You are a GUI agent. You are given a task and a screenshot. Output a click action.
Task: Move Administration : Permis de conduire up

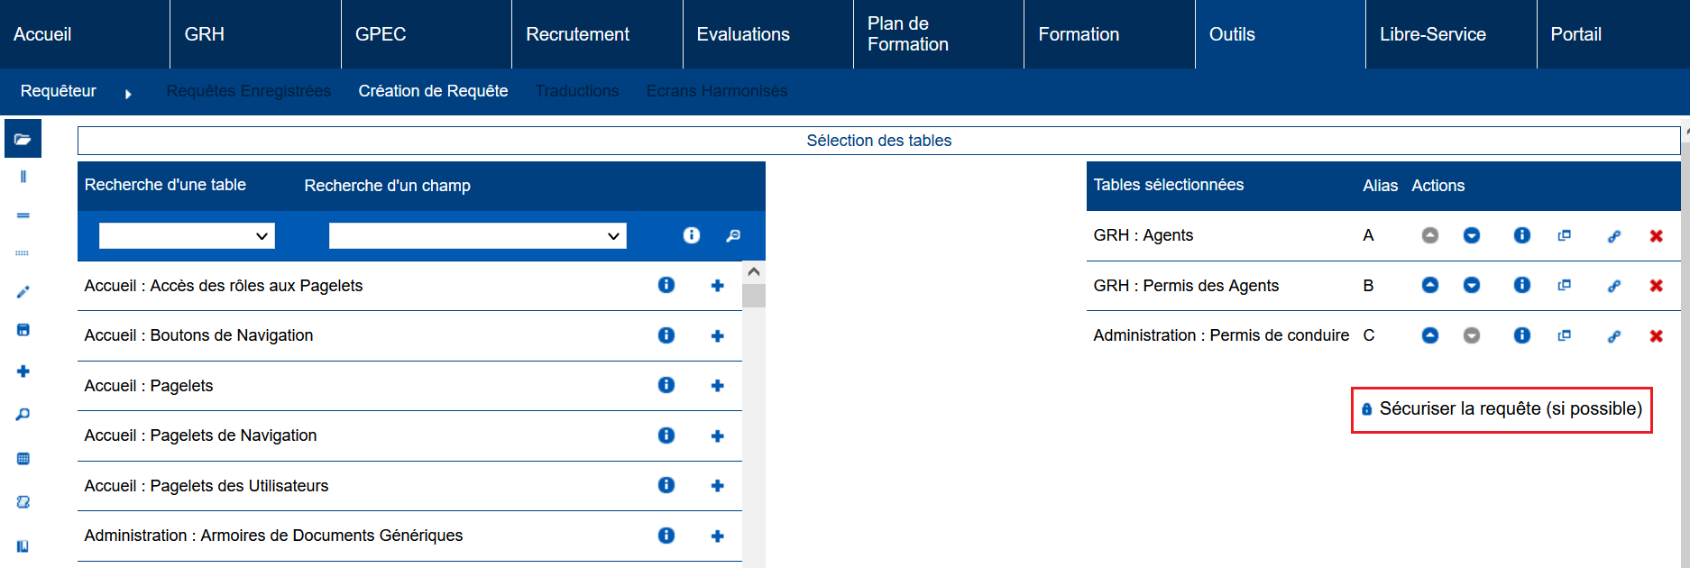point(1429,335)
